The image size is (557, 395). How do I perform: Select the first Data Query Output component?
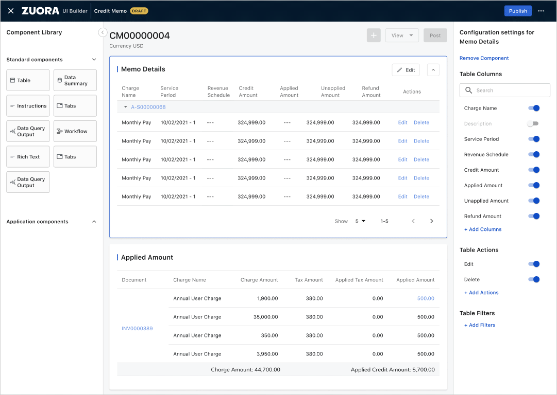pyautogui.click(x=28, y=131)
